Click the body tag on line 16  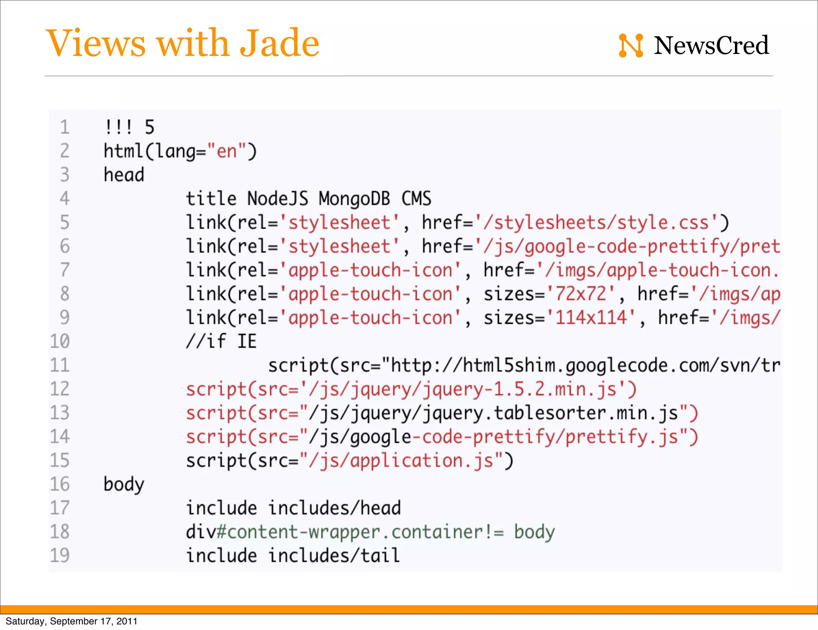point(124,484)
